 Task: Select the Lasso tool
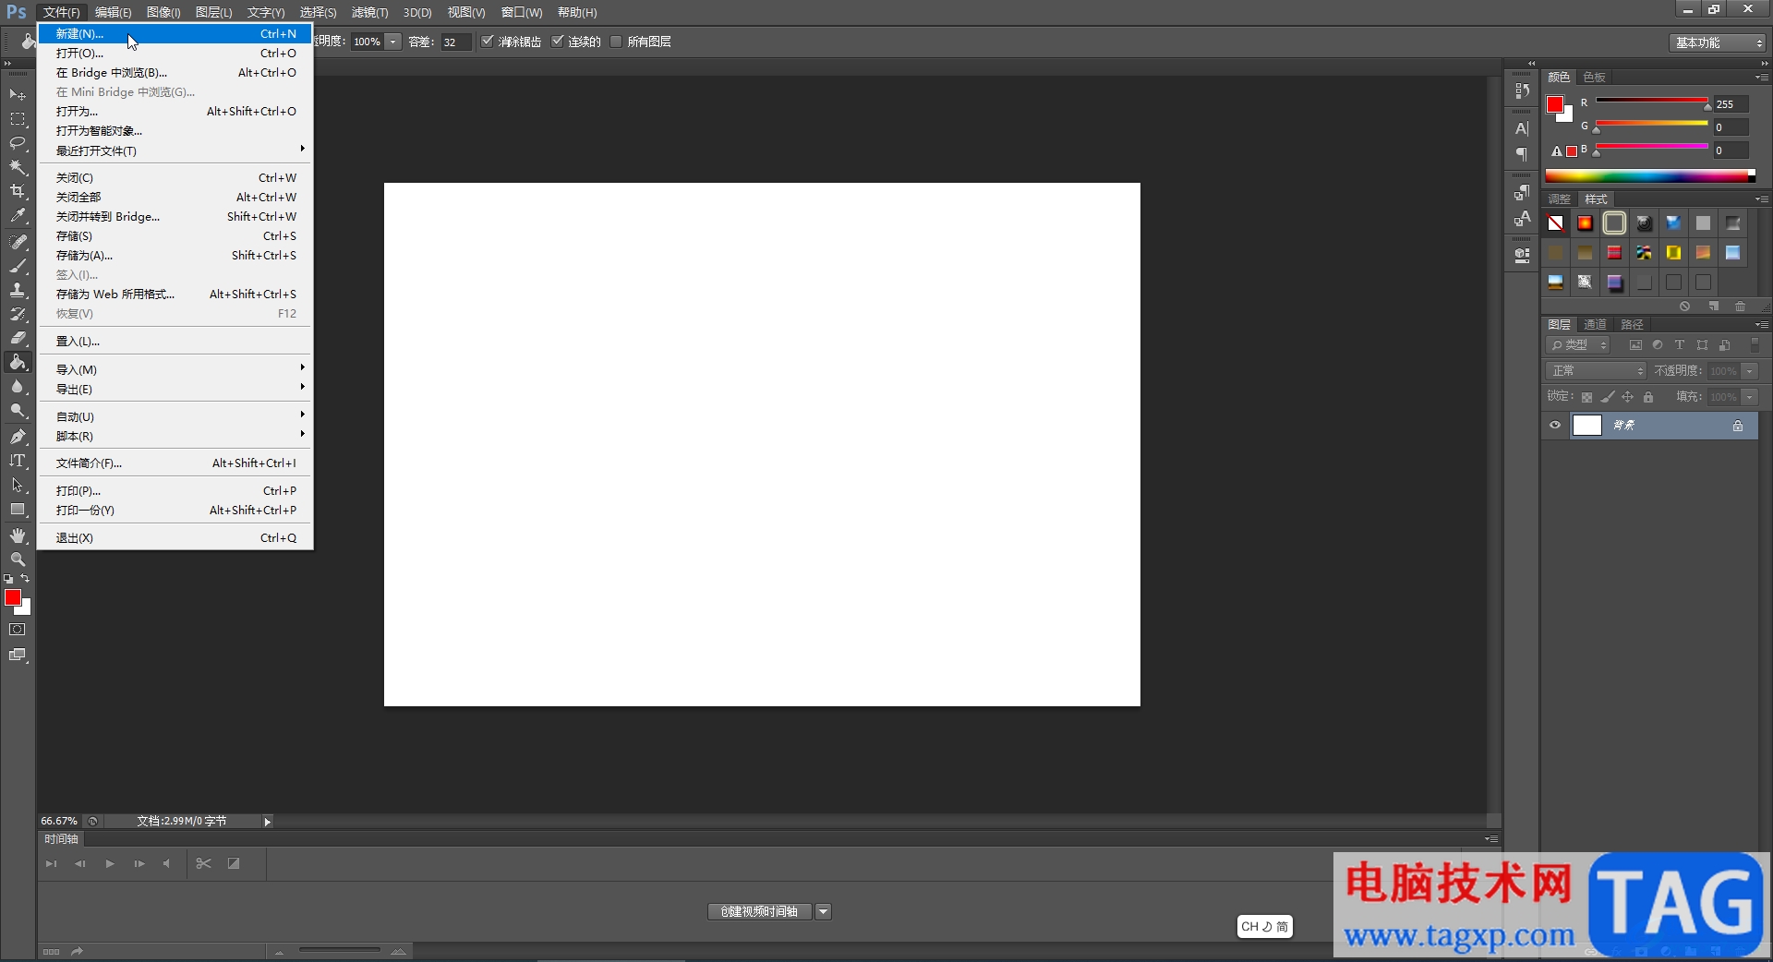18,143
